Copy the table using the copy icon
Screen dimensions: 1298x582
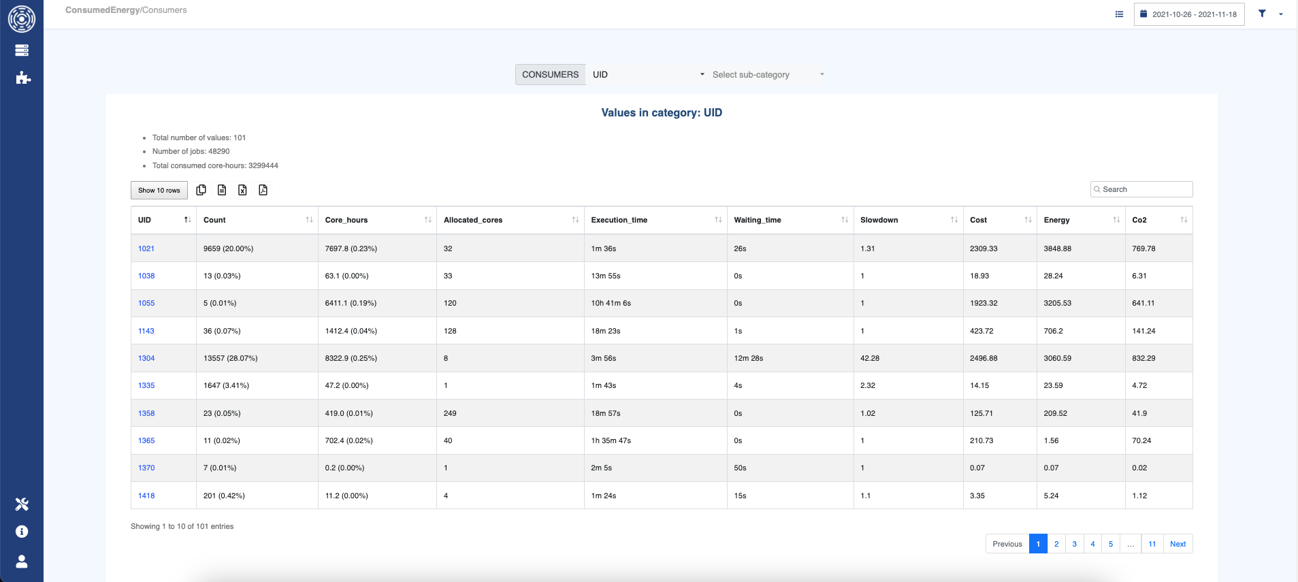click(201, 190)
